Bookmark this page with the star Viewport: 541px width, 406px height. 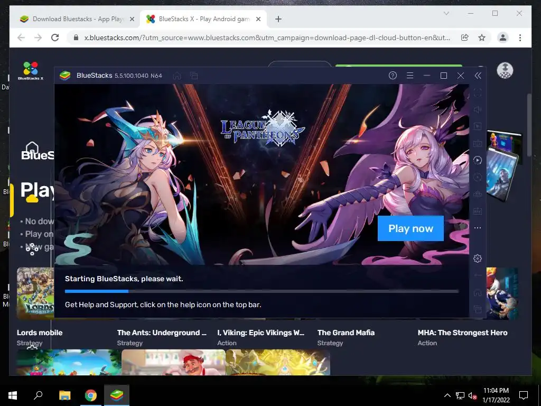482,38
